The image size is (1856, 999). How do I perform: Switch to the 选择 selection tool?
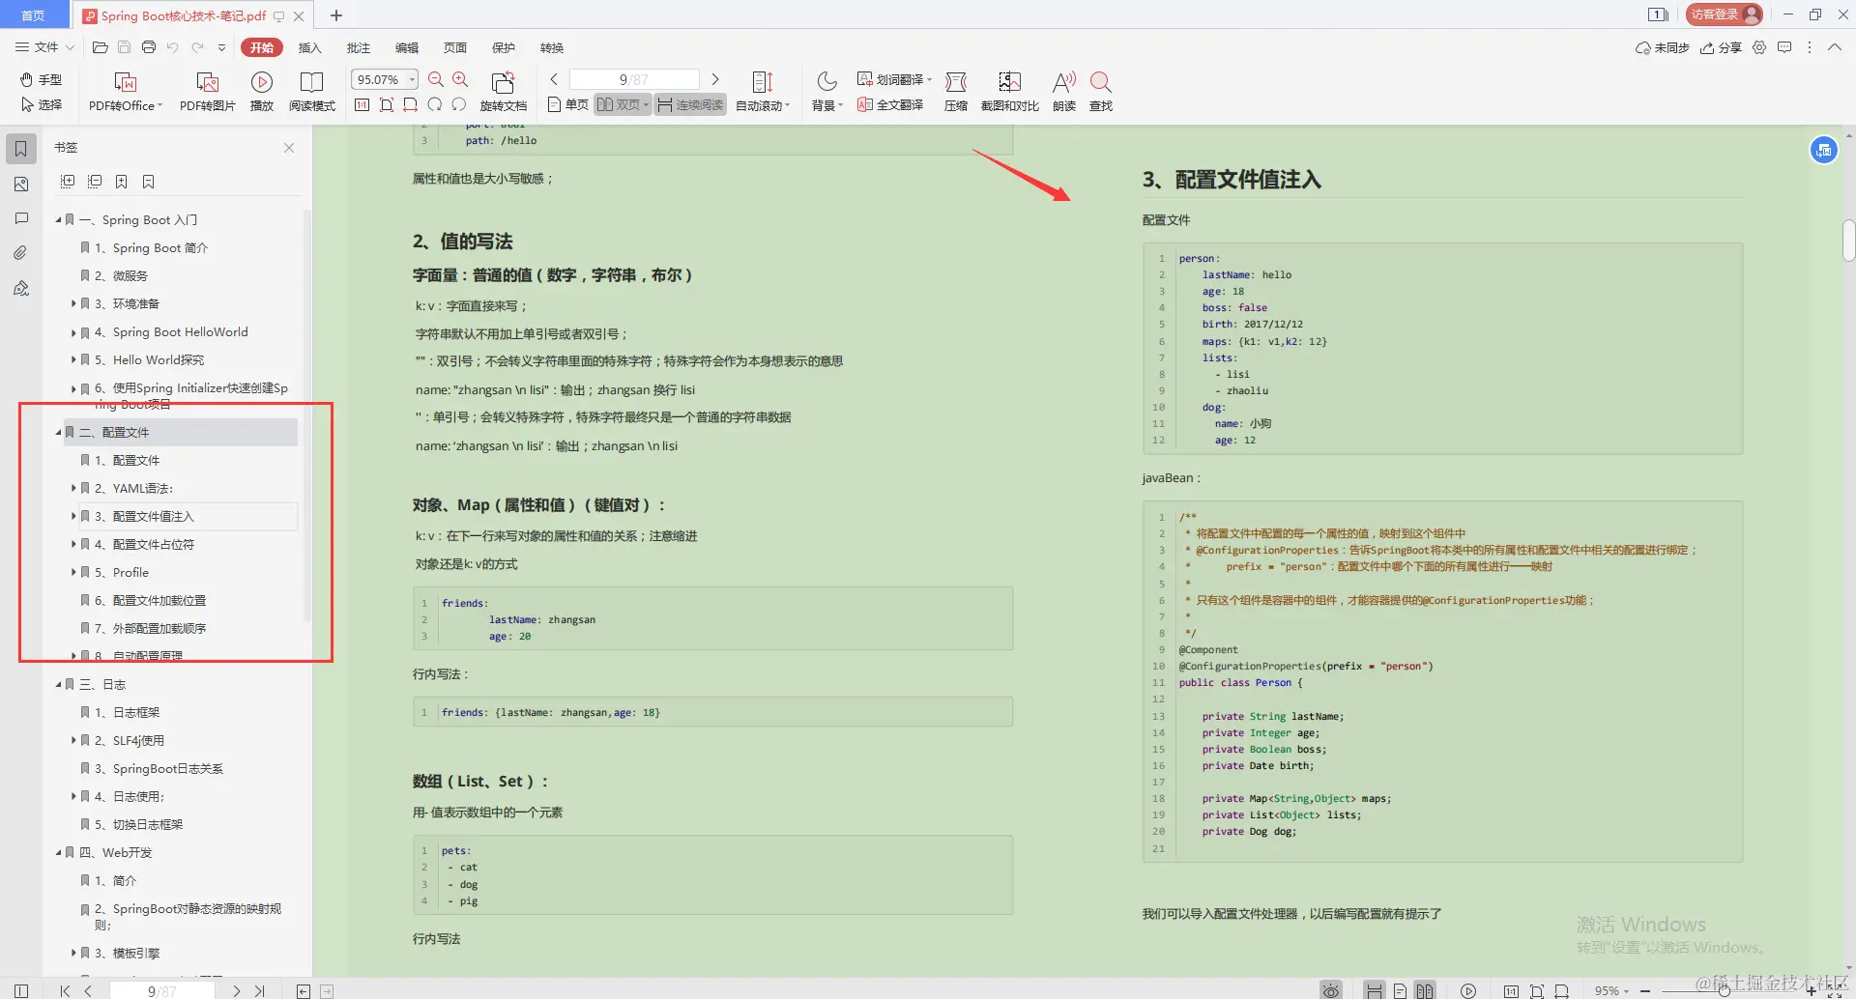coord(41,105)
